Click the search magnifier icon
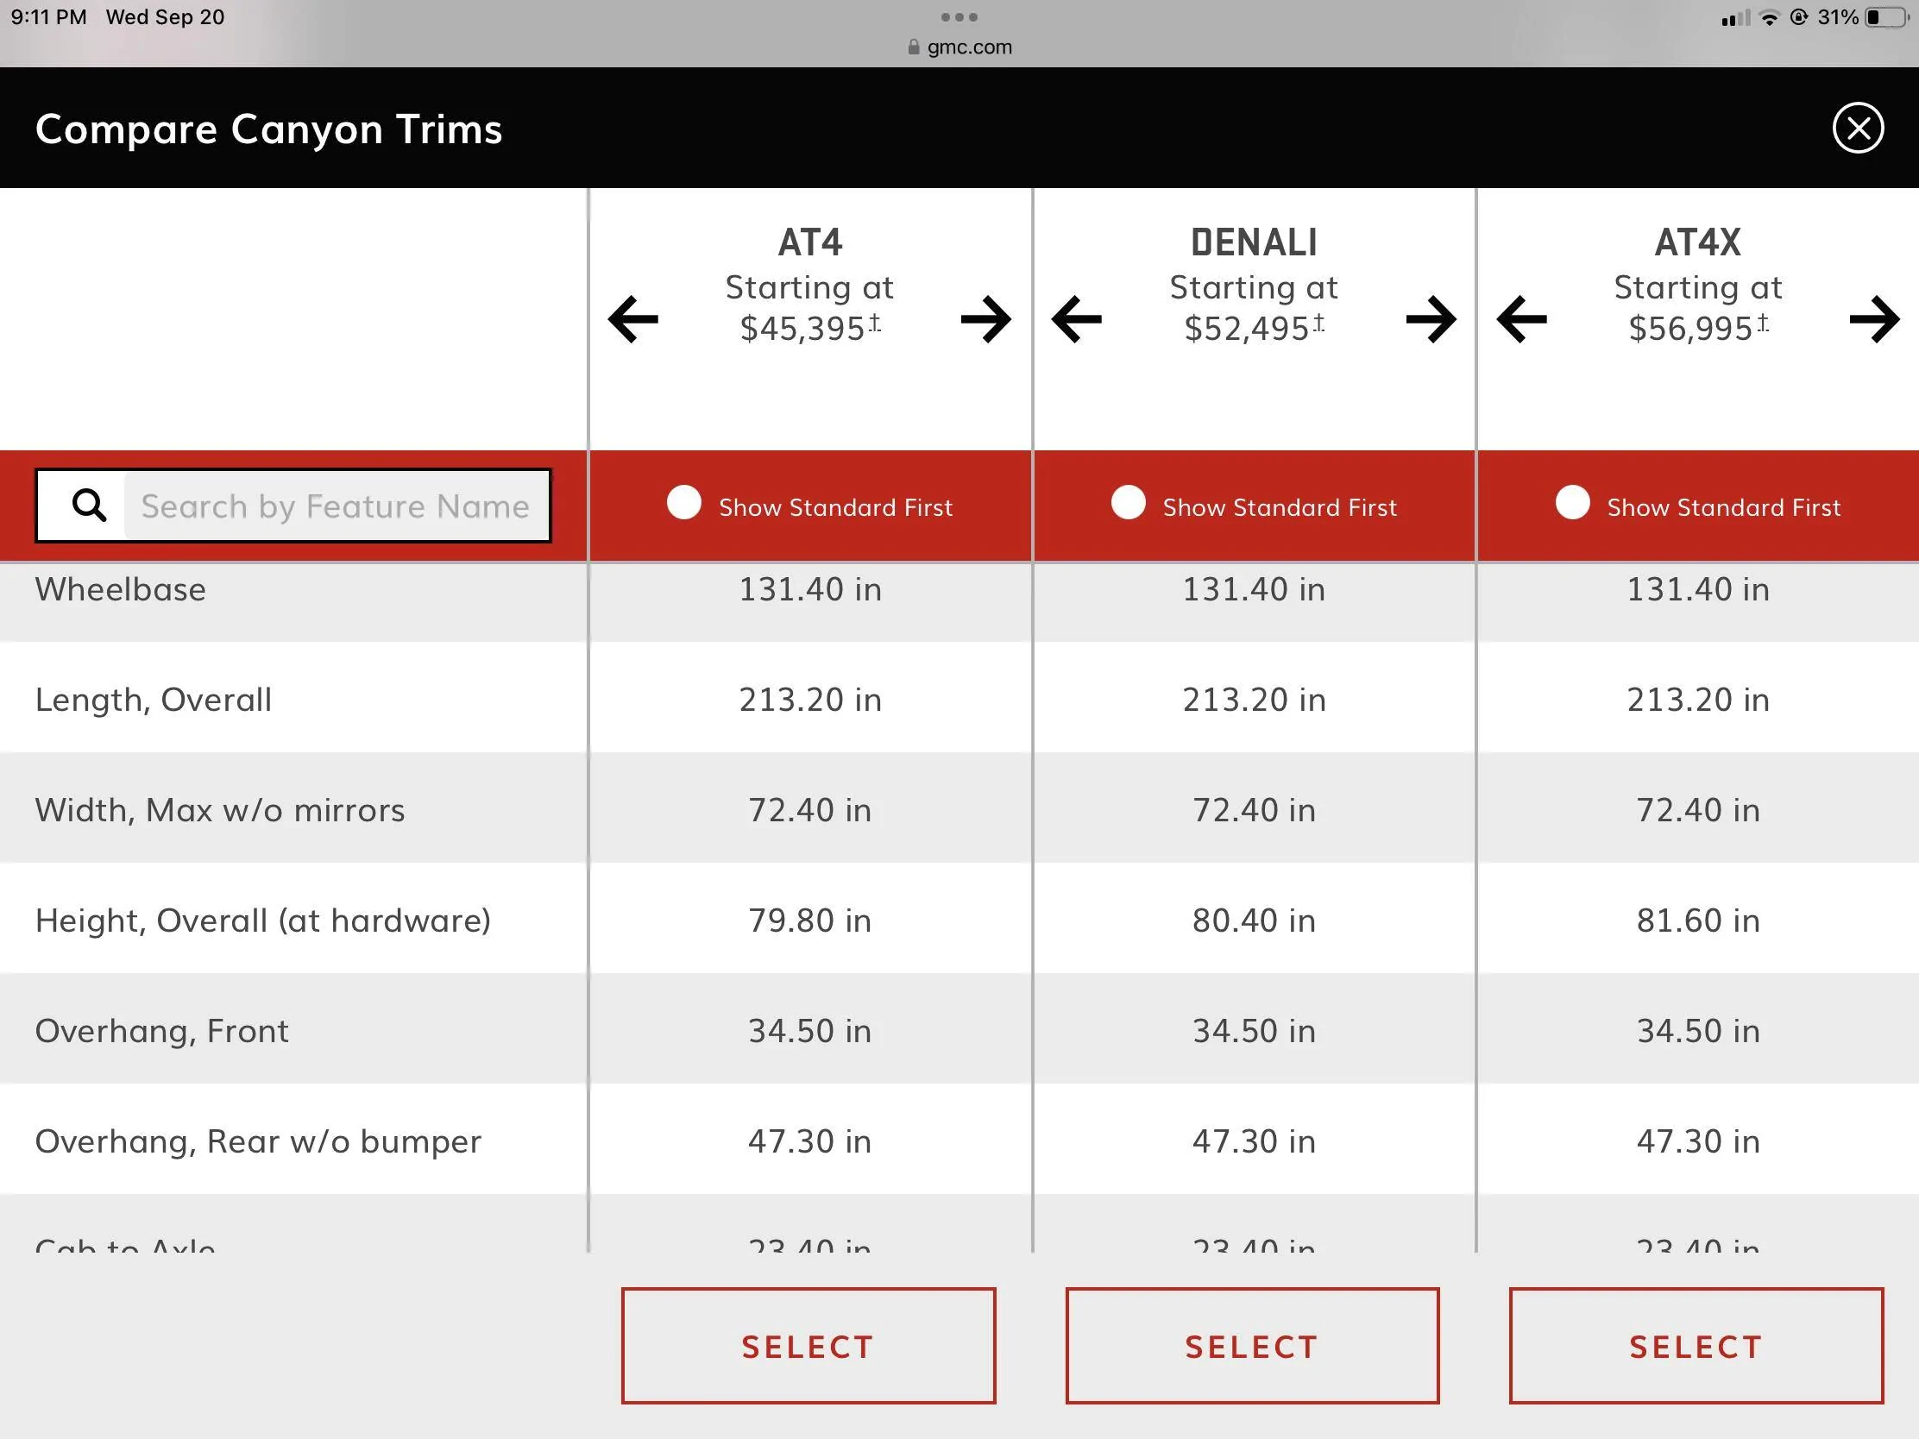This screenshot has width=1919, height=1439. [x=89, y=505]
